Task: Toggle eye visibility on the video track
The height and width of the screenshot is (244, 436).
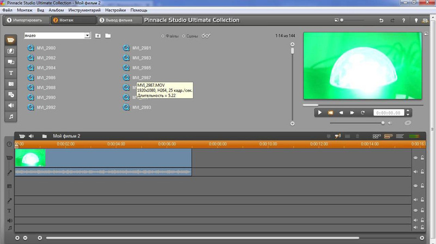Action: 415,158
